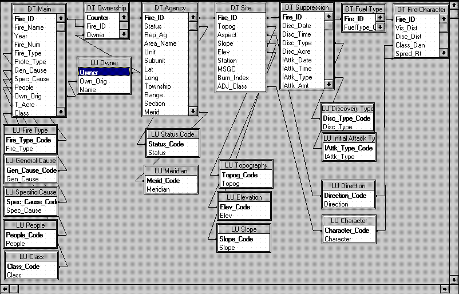Select the DT Site table title bar

point(241,8)
